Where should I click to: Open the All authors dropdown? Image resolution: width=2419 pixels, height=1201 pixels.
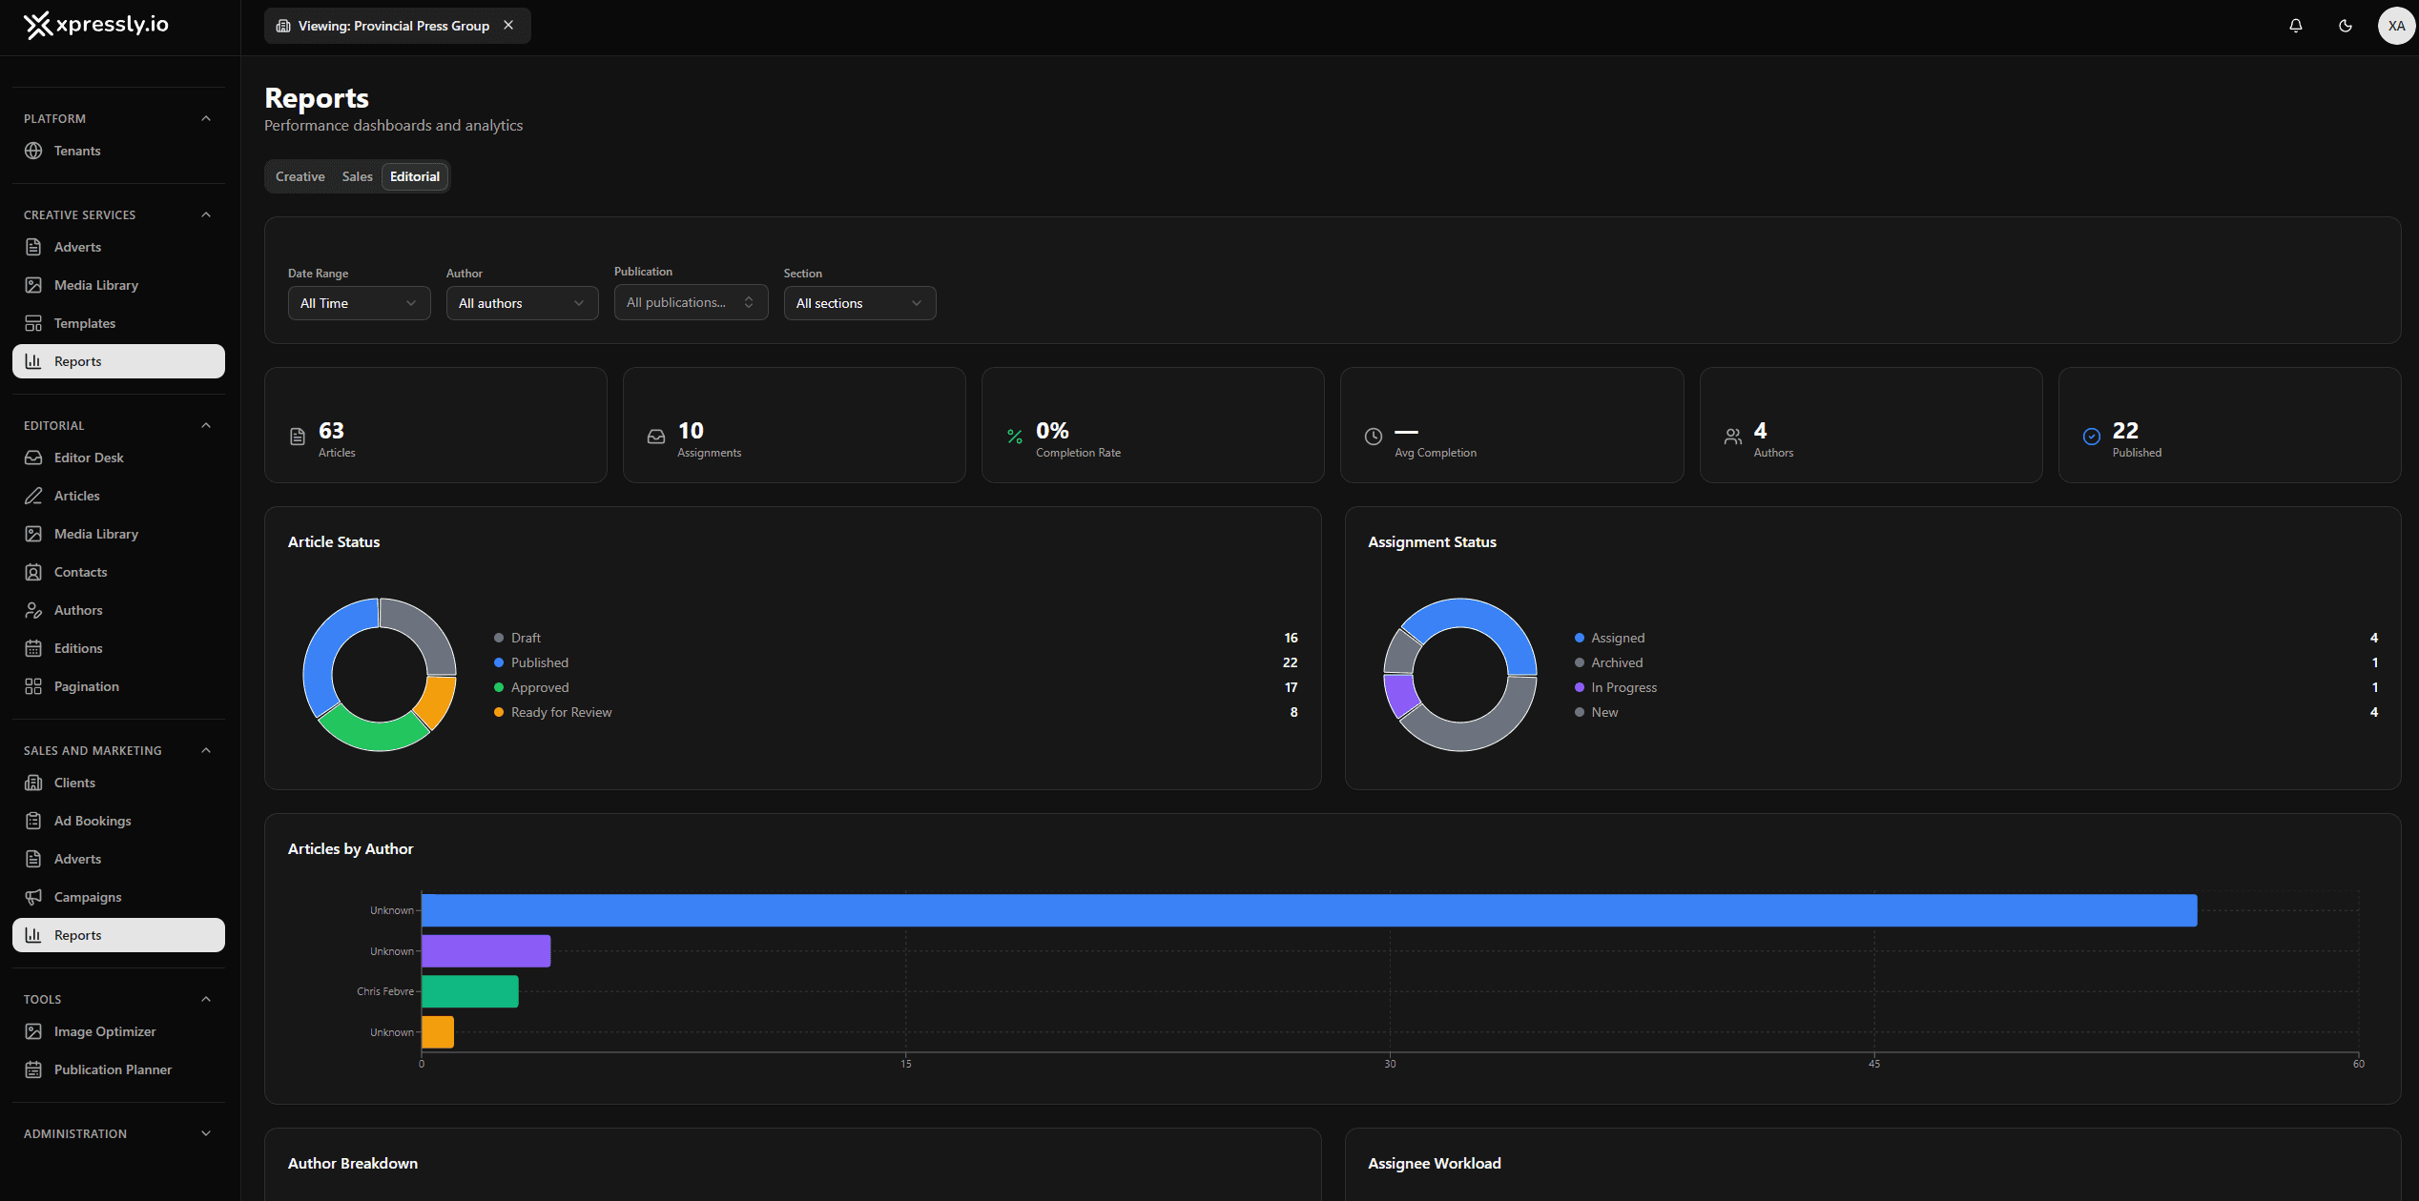coord(522,303)
